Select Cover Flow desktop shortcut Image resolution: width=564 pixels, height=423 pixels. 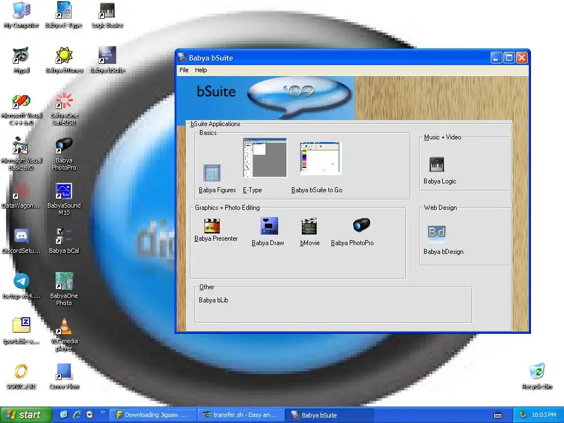(x=64, y=377)
